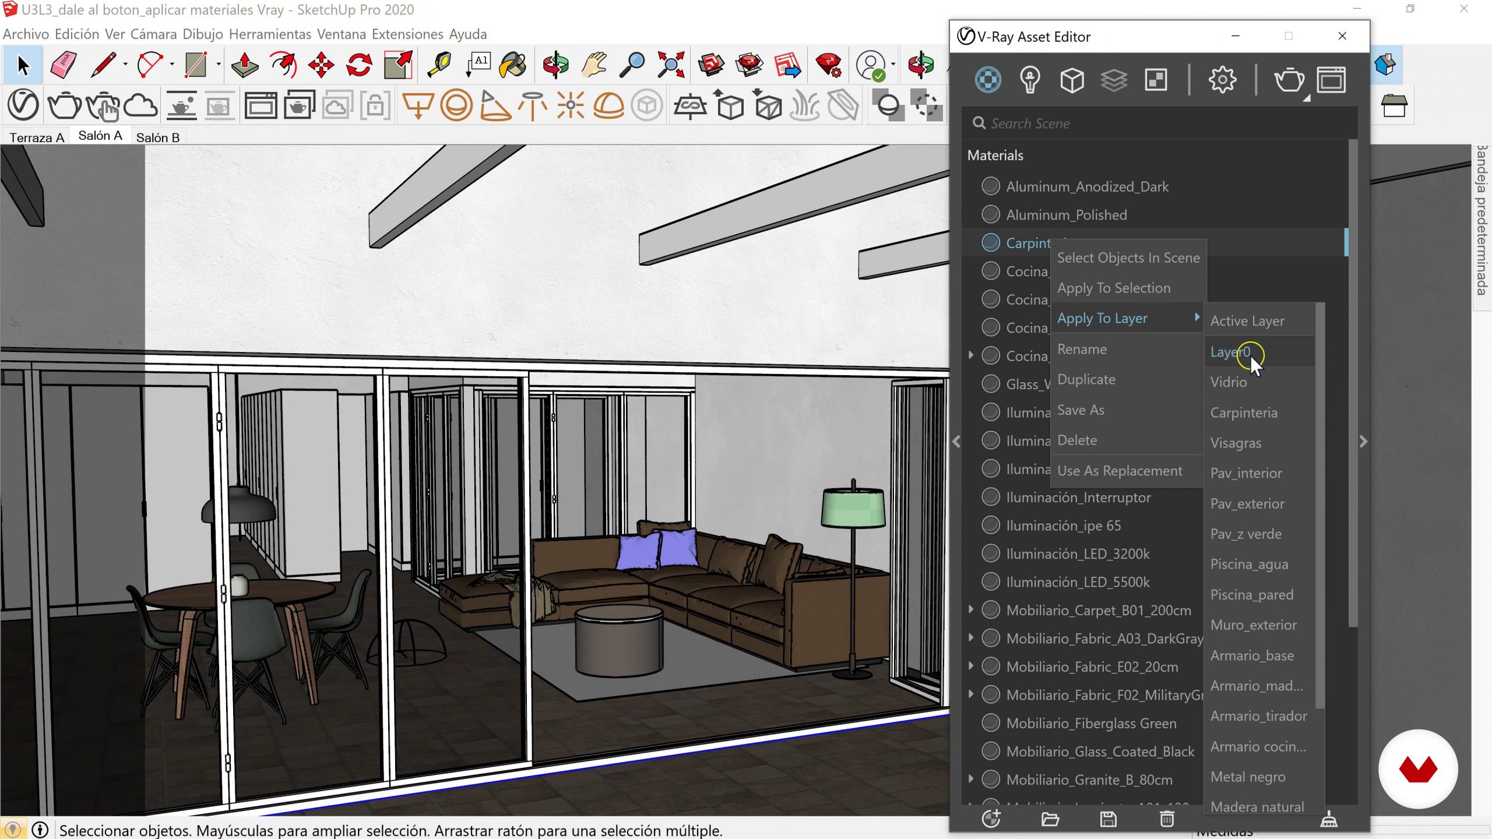Open render Settings gear in Asset Editor

(x=1222, y=80)
